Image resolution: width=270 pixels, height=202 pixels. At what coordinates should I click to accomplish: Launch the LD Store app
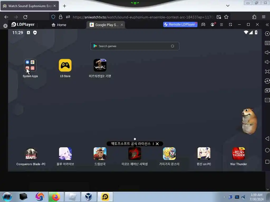point(65,65)
